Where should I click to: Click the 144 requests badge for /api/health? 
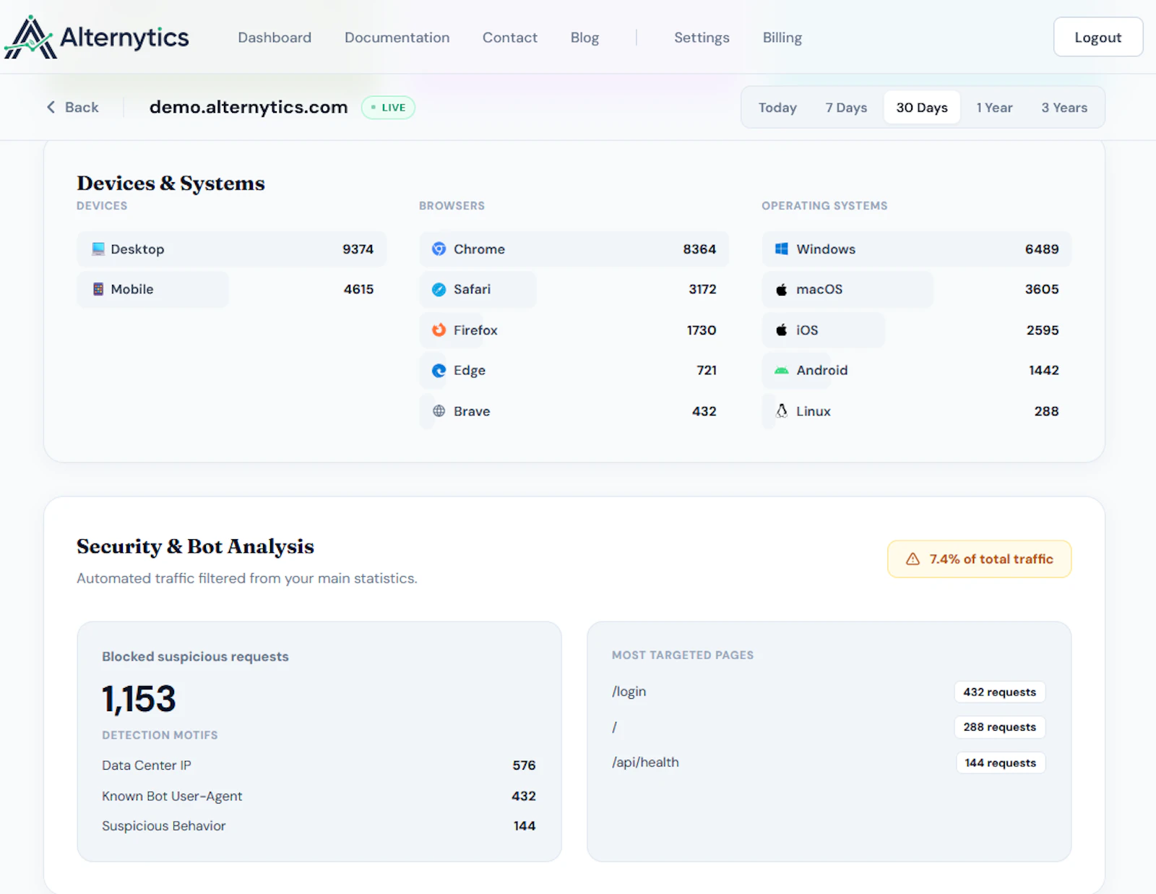point(1001,763)
